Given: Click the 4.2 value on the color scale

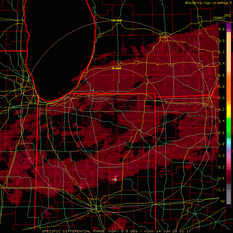Looking at the screenshot, I should click(x=221, y=110).
